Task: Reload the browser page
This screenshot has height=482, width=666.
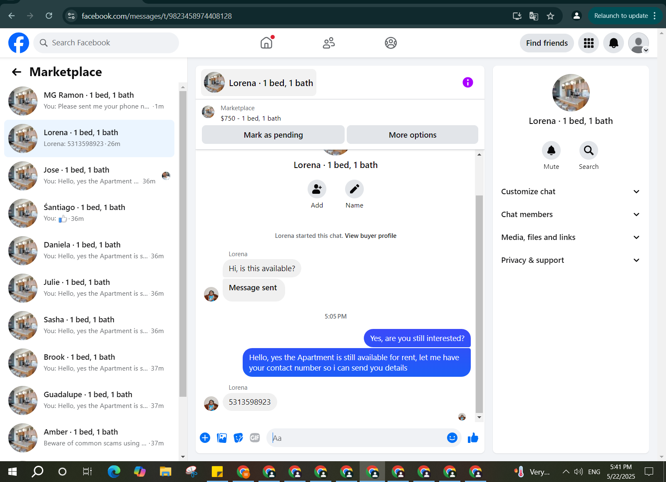Action: 49,16
